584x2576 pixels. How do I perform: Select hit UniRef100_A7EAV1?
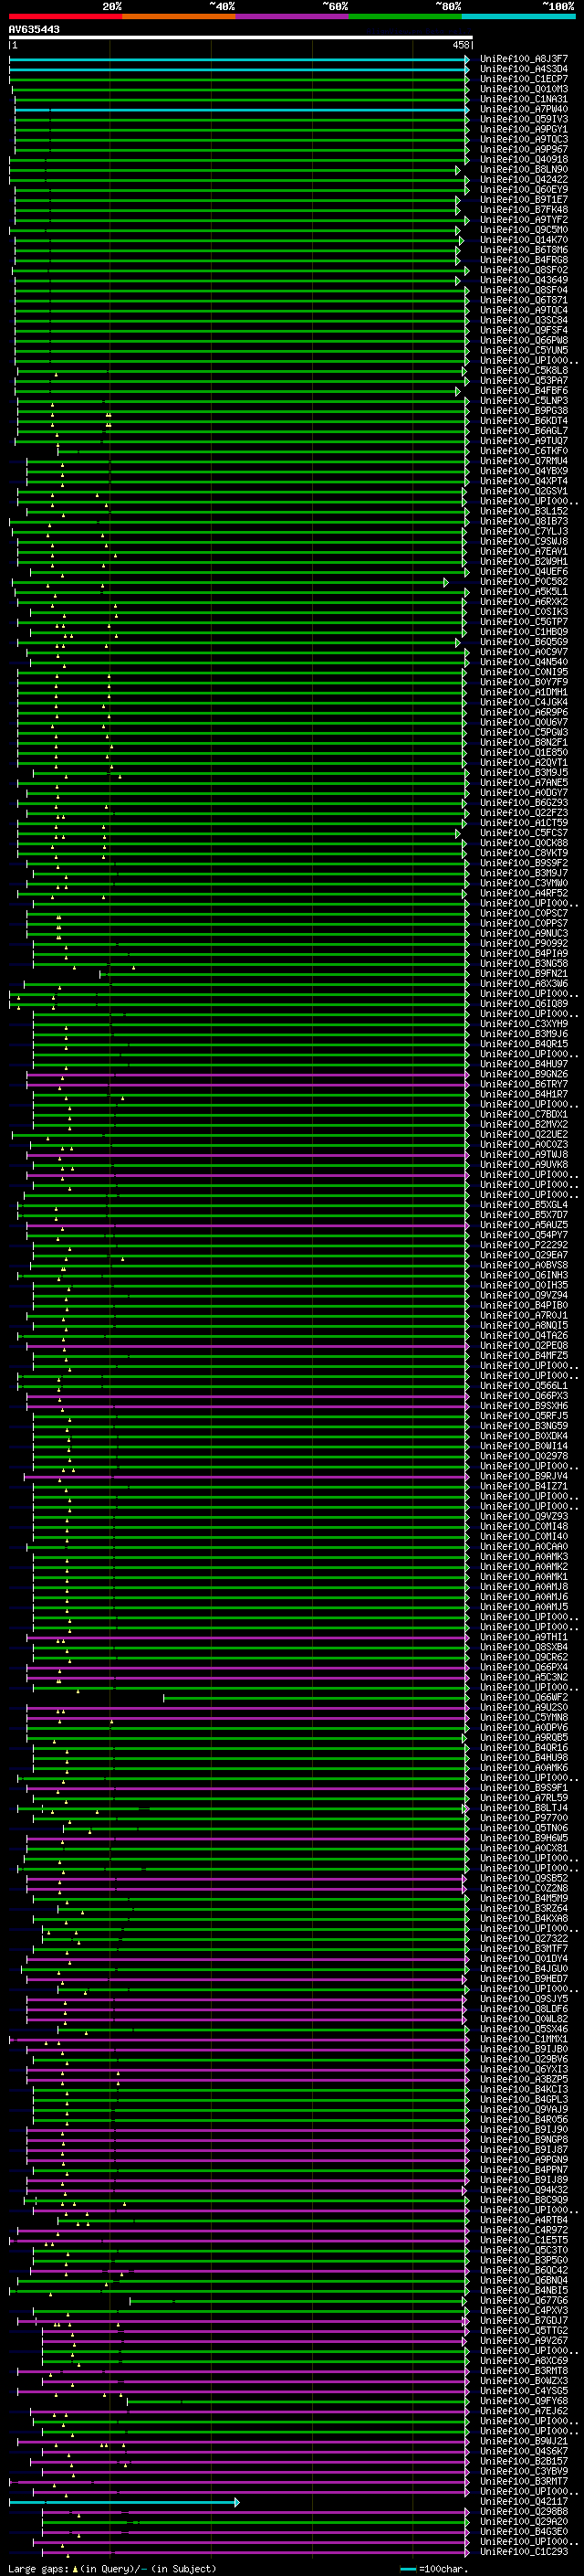tap(524, 551)
